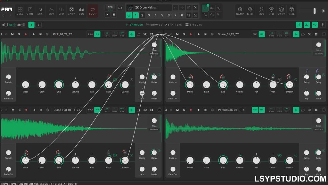The width and height of the screenshot is (328, 185).
Task: Click the Kick_01_TF_ZT waveform display
Action: [74, 53]
